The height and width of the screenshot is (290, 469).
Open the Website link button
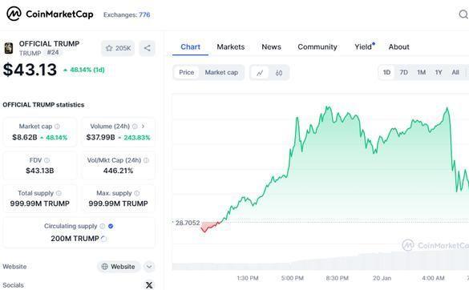click(x=119, y=267)
